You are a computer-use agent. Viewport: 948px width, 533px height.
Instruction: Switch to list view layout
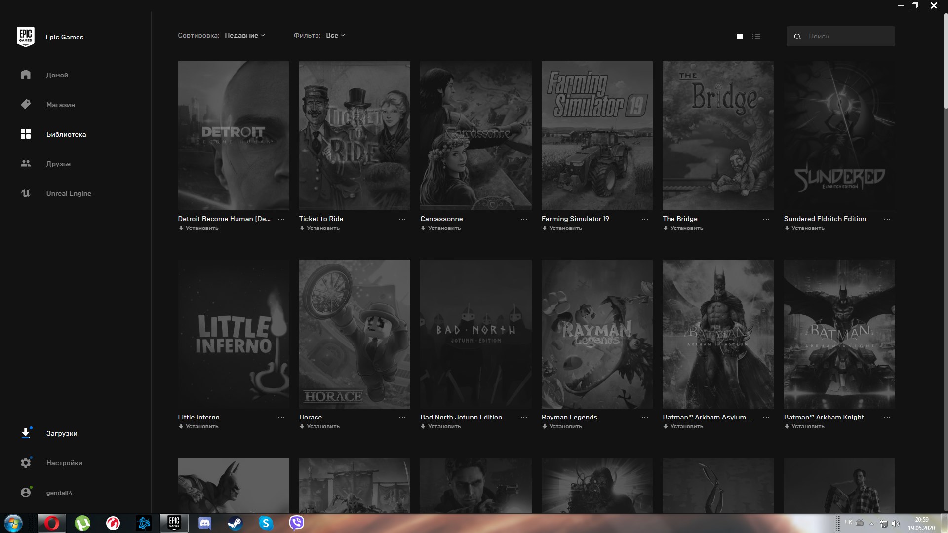[756, 37]
